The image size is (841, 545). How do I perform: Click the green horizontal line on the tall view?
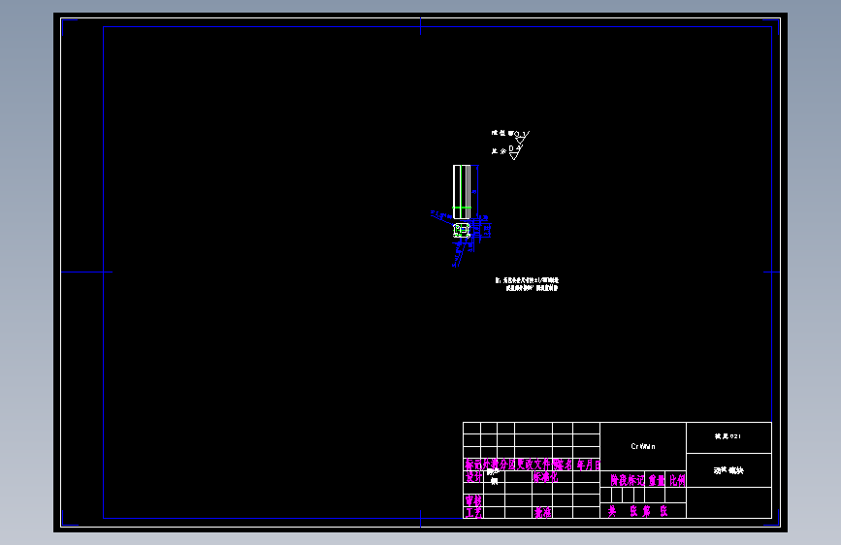(462, 208)
